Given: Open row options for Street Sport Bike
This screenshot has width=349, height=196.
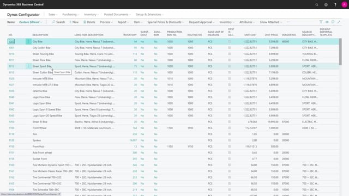Looking at the screenshot, I should pyautogui.click(x=28, y=66).
